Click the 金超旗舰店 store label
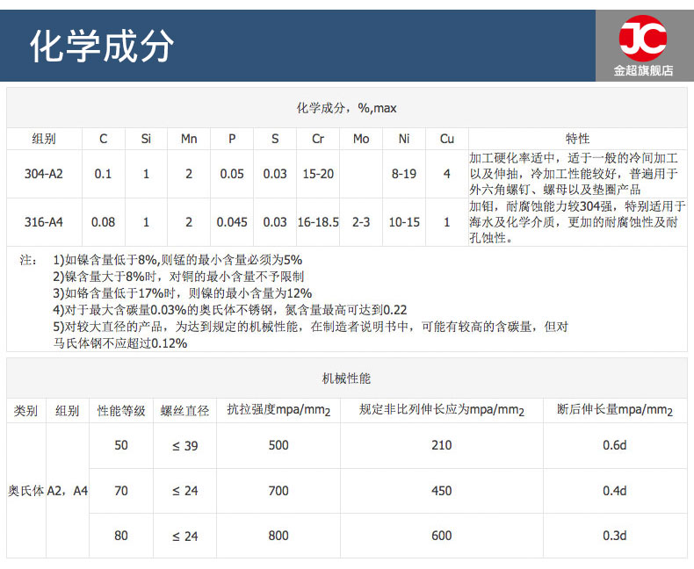The image size is (694, 569). (643, 70)
